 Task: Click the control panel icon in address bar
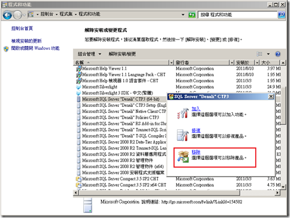coord(31,14)
